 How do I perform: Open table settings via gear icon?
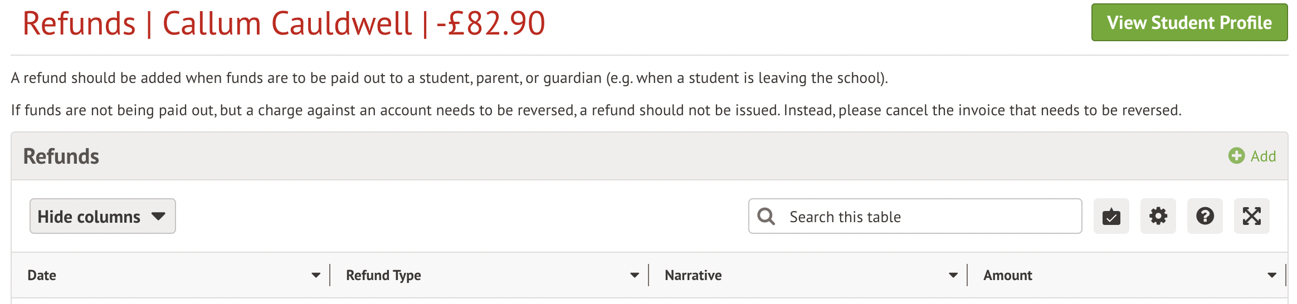[x=1158, y=217]
